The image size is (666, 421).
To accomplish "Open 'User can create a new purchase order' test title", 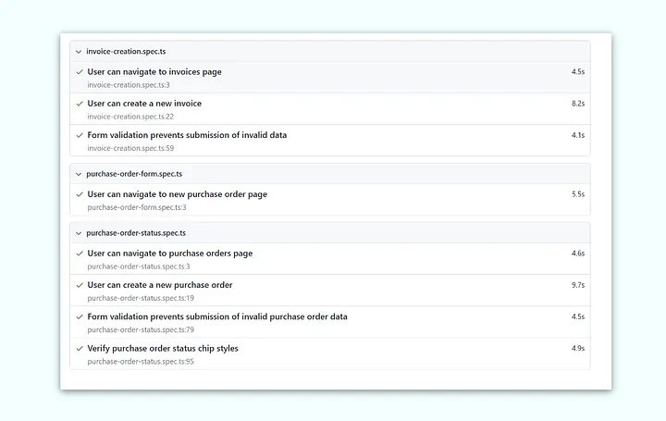I will click(160, 285).
